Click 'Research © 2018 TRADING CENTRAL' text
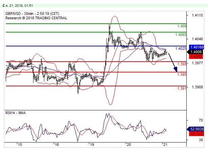This screenshot has width=208, height=151. 36,18
